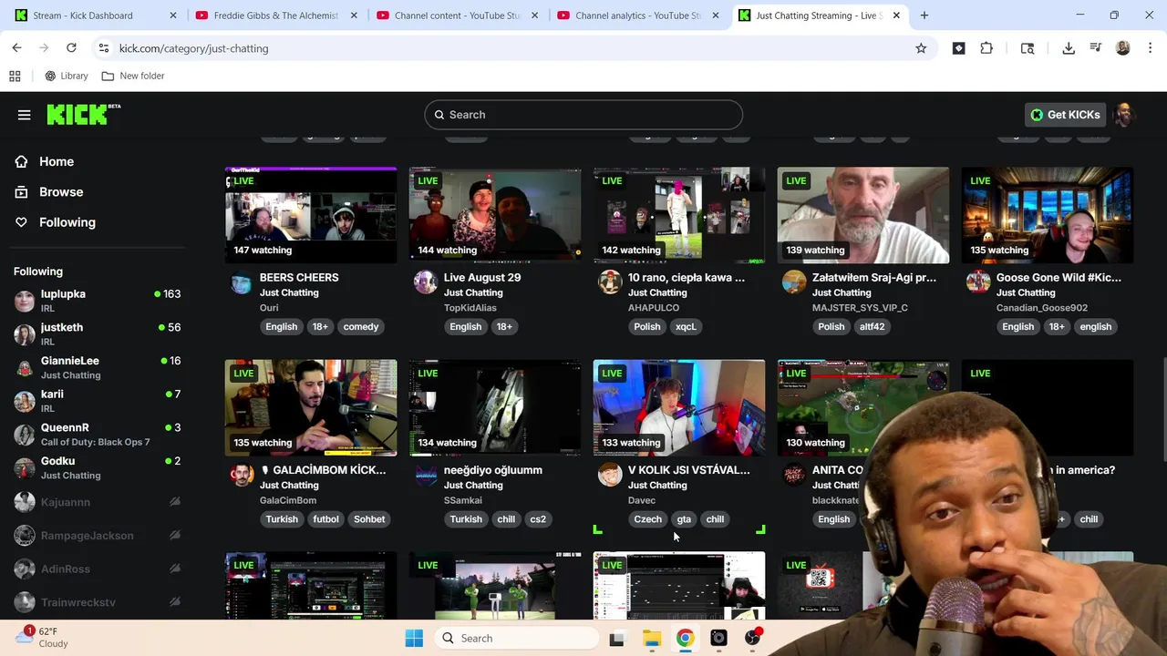Toggle notifications bell for Trainwreckstv
Screen dimensions: 1167x656
(x=175, y=602)
